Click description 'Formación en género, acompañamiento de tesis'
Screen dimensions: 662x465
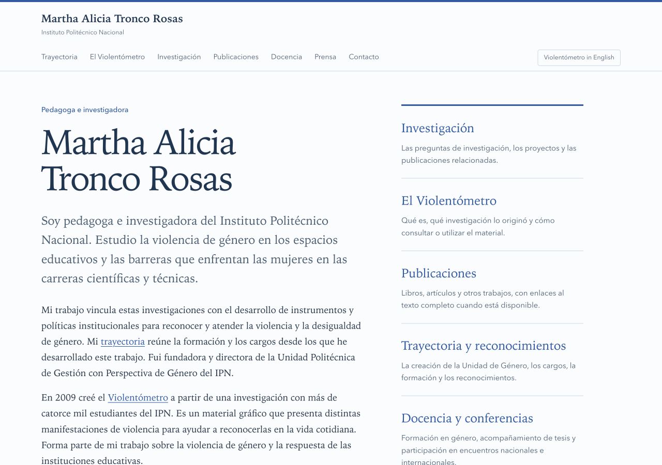488,450
